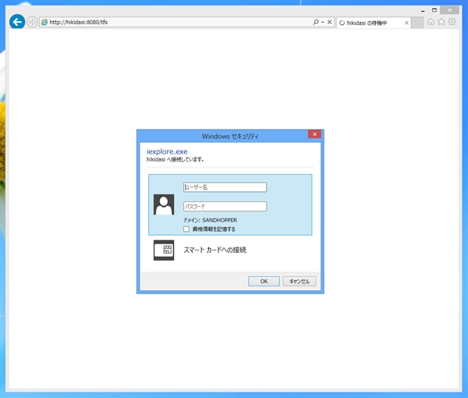468x398 pixels.
Task: Open the IE tools gear menu
Action: coord(452,22)
